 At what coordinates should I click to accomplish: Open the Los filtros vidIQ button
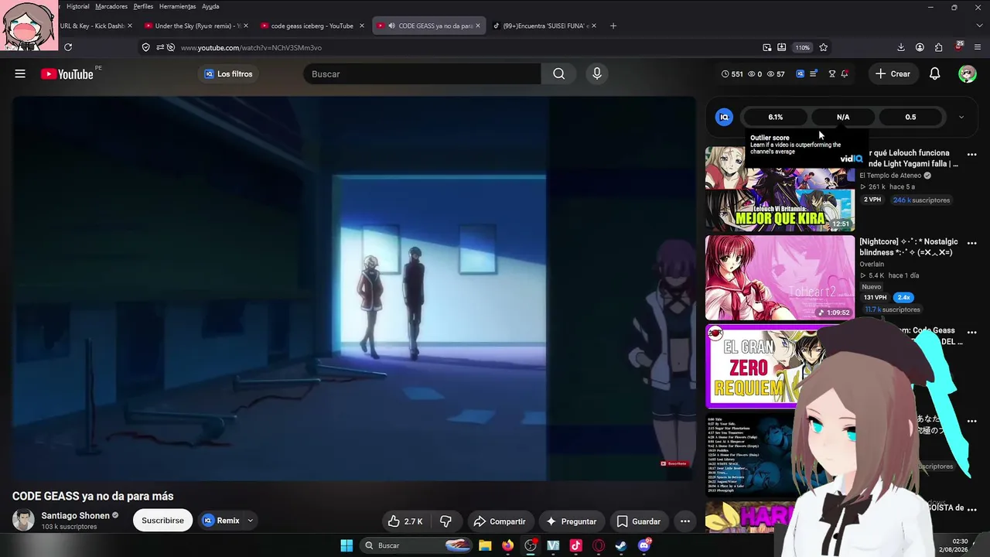coord(228,73)
